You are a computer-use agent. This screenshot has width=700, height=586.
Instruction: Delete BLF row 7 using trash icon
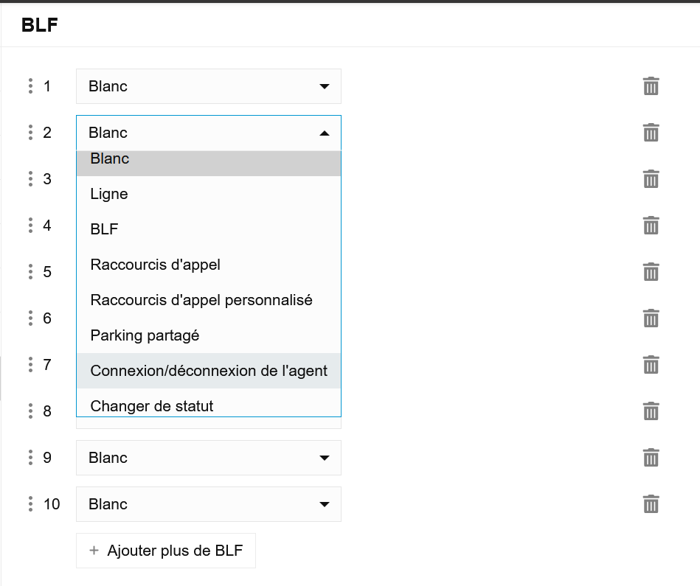(651, 365)
